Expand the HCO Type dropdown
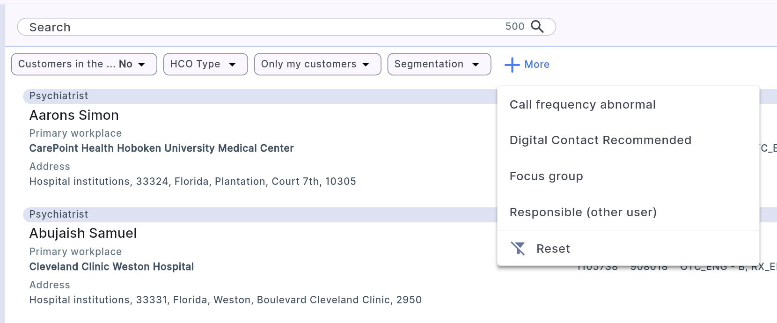 point(205,64)
